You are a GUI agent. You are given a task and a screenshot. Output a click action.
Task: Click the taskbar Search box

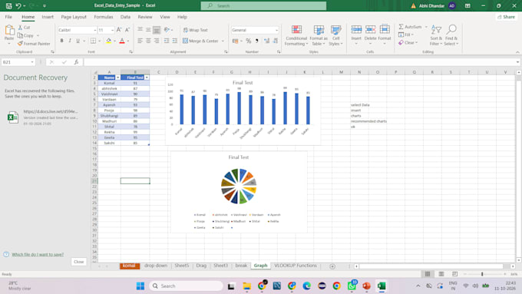(187, 286)
